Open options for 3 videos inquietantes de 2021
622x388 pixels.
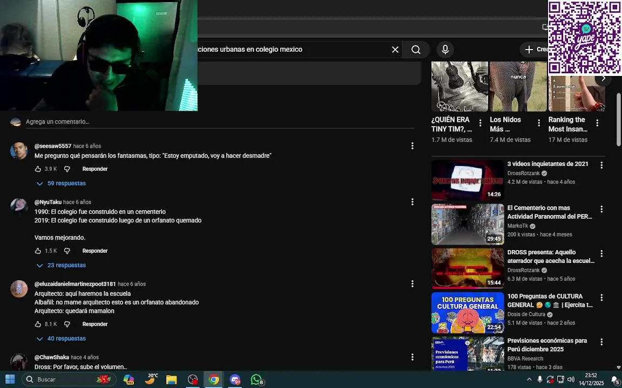coord(601,165)
